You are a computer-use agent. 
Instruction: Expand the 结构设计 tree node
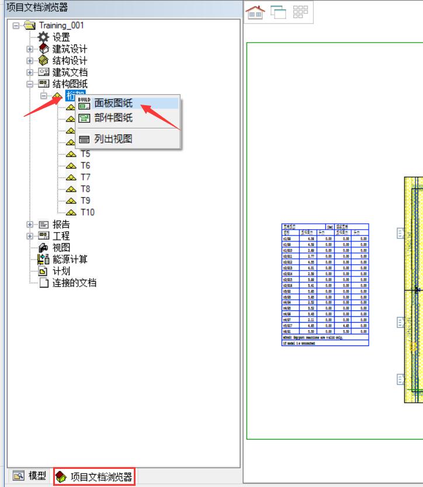tap(29, 61)
